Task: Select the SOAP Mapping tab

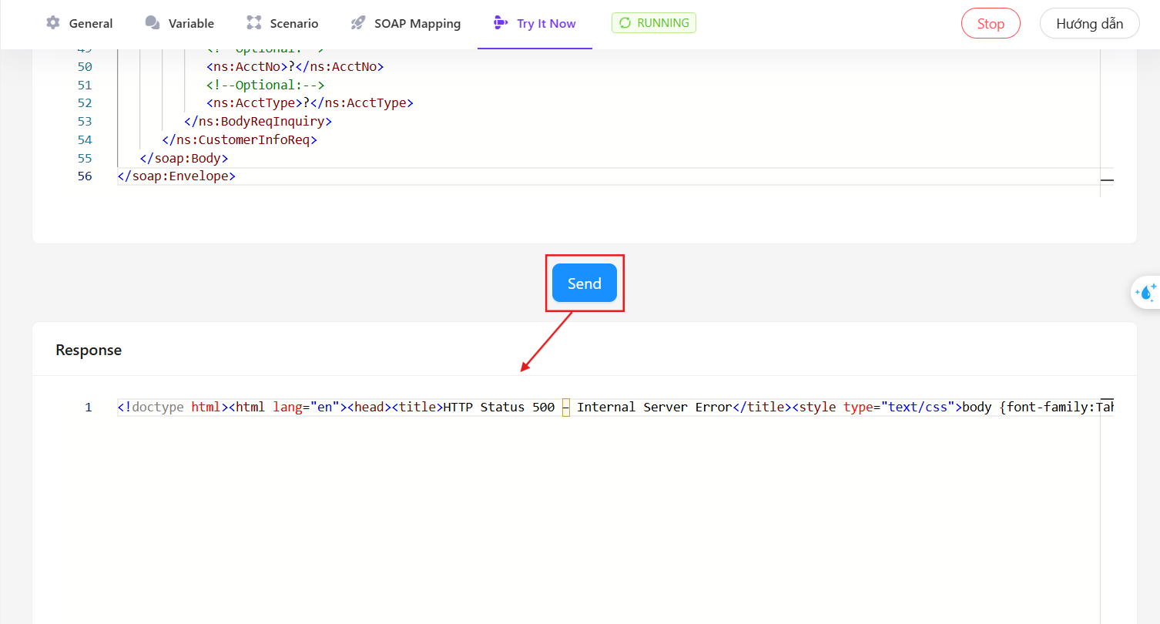Action: point(405,23)
